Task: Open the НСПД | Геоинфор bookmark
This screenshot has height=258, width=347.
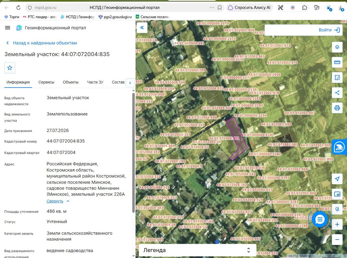Action: tap(77, 17)
